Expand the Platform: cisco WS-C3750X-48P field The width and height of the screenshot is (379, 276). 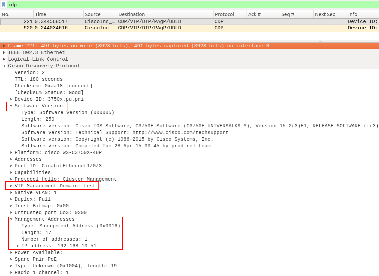[11, 152]
